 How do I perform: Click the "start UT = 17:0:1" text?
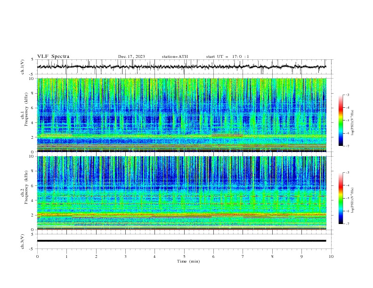pos(227,56)
